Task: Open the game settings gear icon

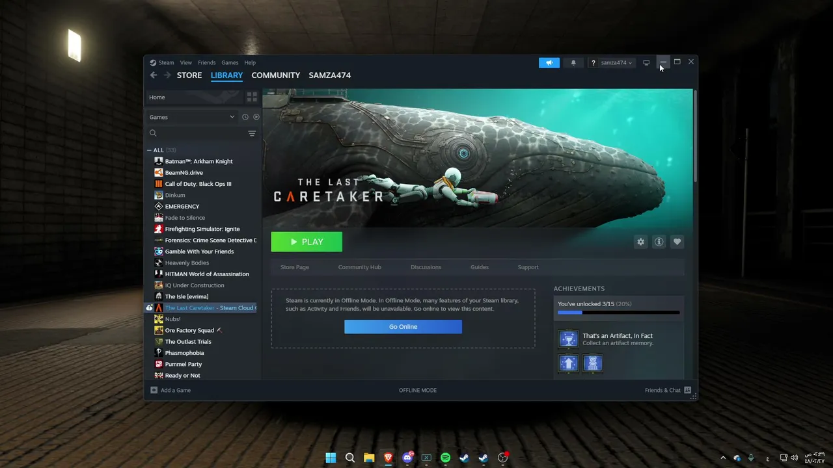Action: (640, 242)
